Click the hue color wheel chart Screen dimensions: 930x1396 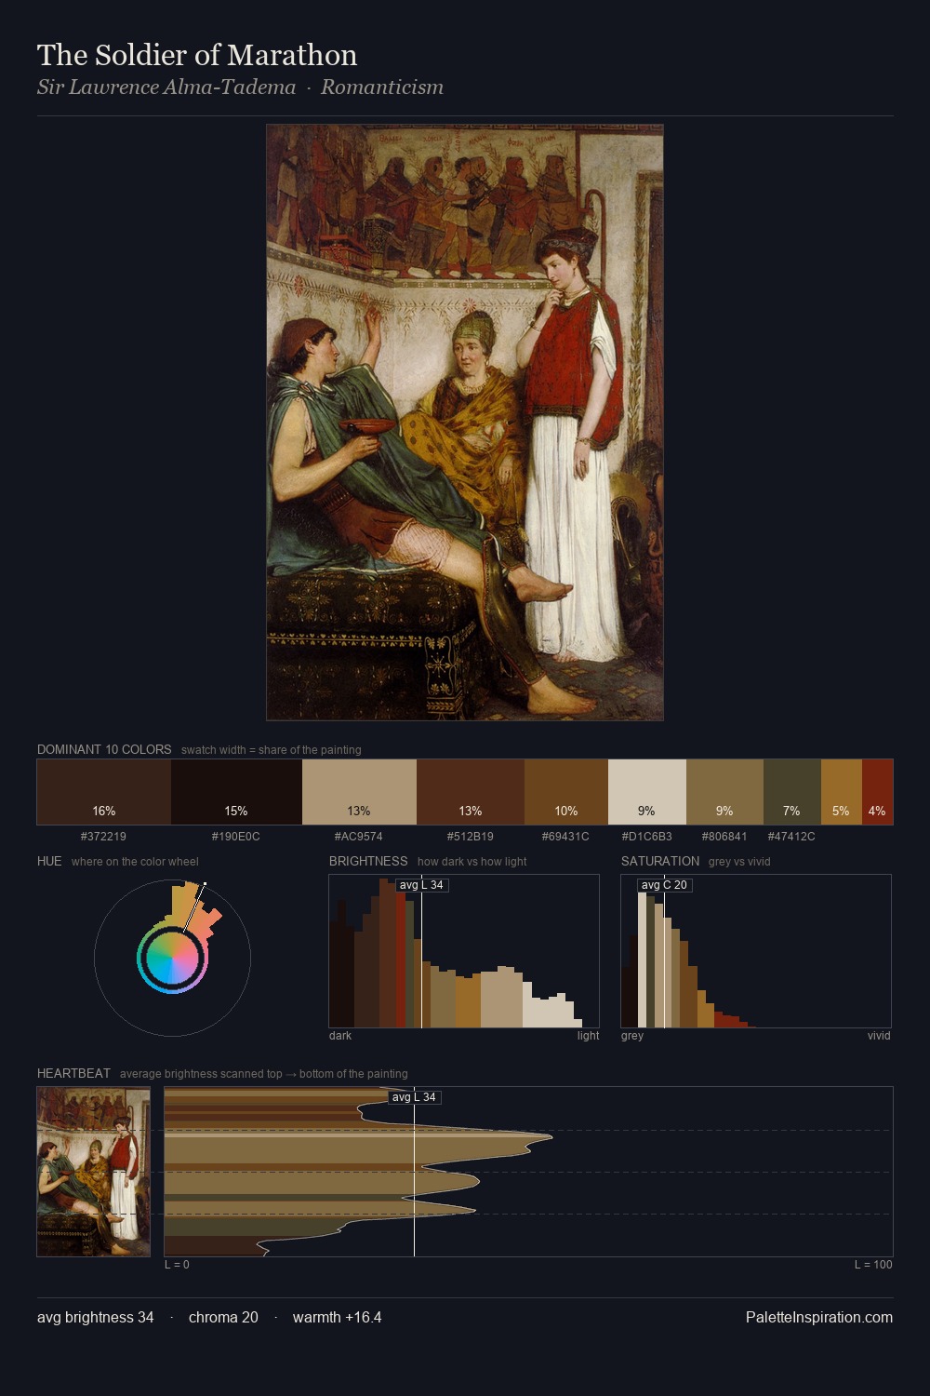pos(172,957)
